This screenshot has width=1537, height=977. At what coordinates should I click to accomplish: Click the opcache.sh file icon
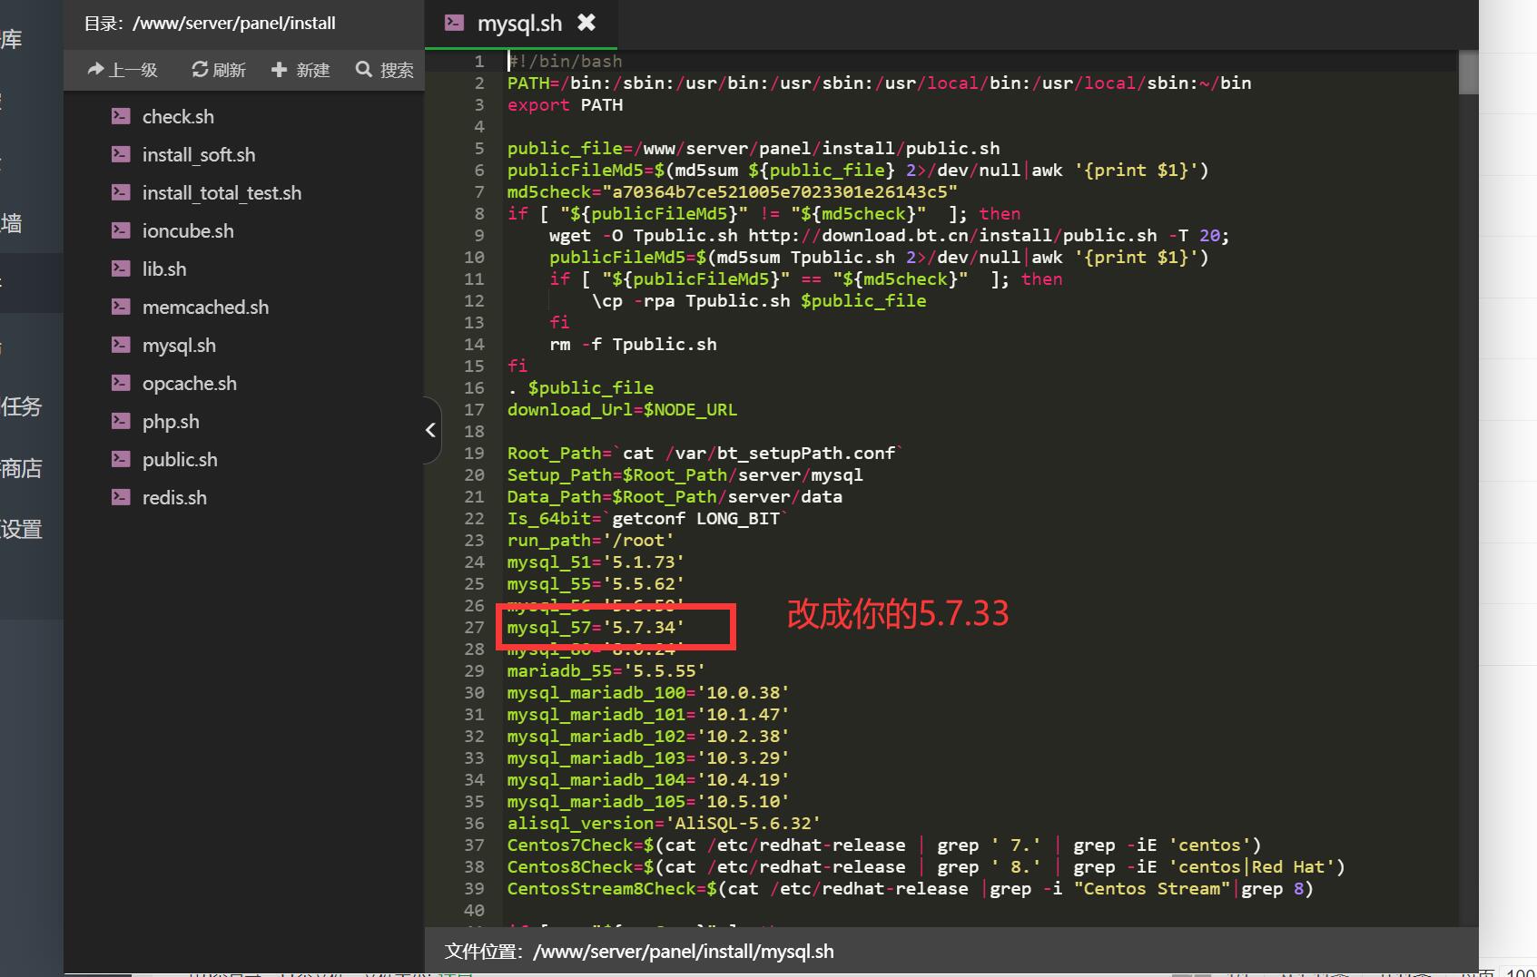[x=121, y=383]
